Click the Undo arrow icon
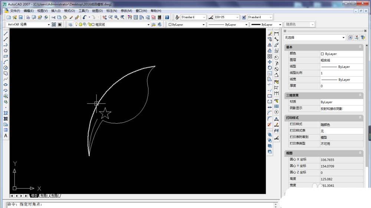The image size is (371, 208). point(85,17)
